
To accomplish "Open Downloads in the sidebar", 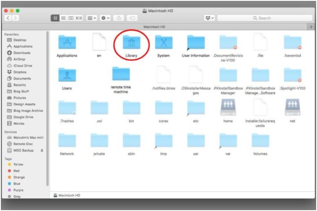I will click(x=19, y=53).
